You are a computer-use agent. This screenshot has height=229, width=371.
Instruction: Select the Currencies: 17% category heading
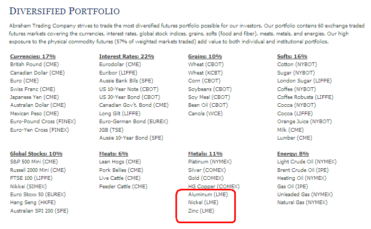pos(33,56)
